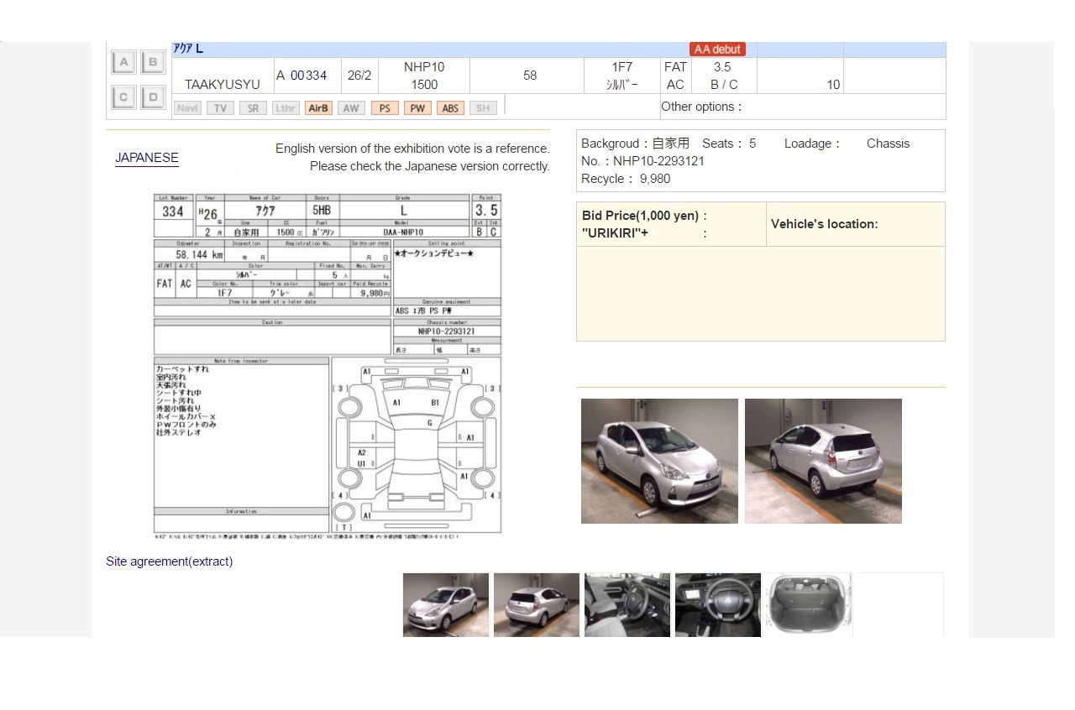Select the SR sunroof badge
Viewport: 1075px width, 710px height.
coord(253,108)
